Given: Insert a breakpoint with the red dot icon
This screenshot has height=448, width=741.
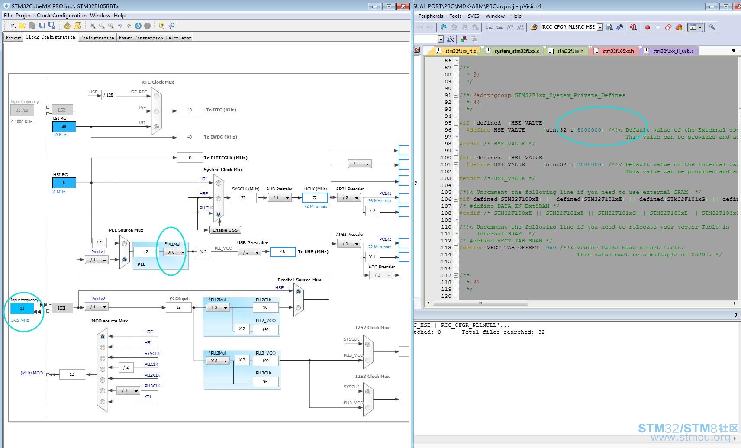Looking at the screenshot, I should point(648,27).
